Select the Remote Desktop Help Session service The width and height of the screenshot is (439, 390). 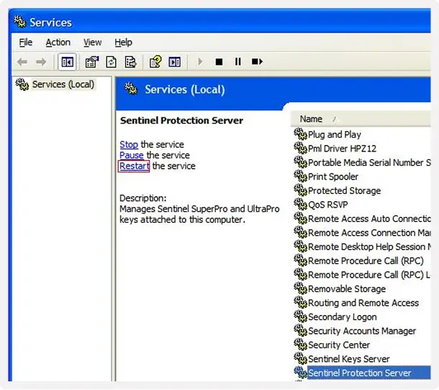pos(369,247)
